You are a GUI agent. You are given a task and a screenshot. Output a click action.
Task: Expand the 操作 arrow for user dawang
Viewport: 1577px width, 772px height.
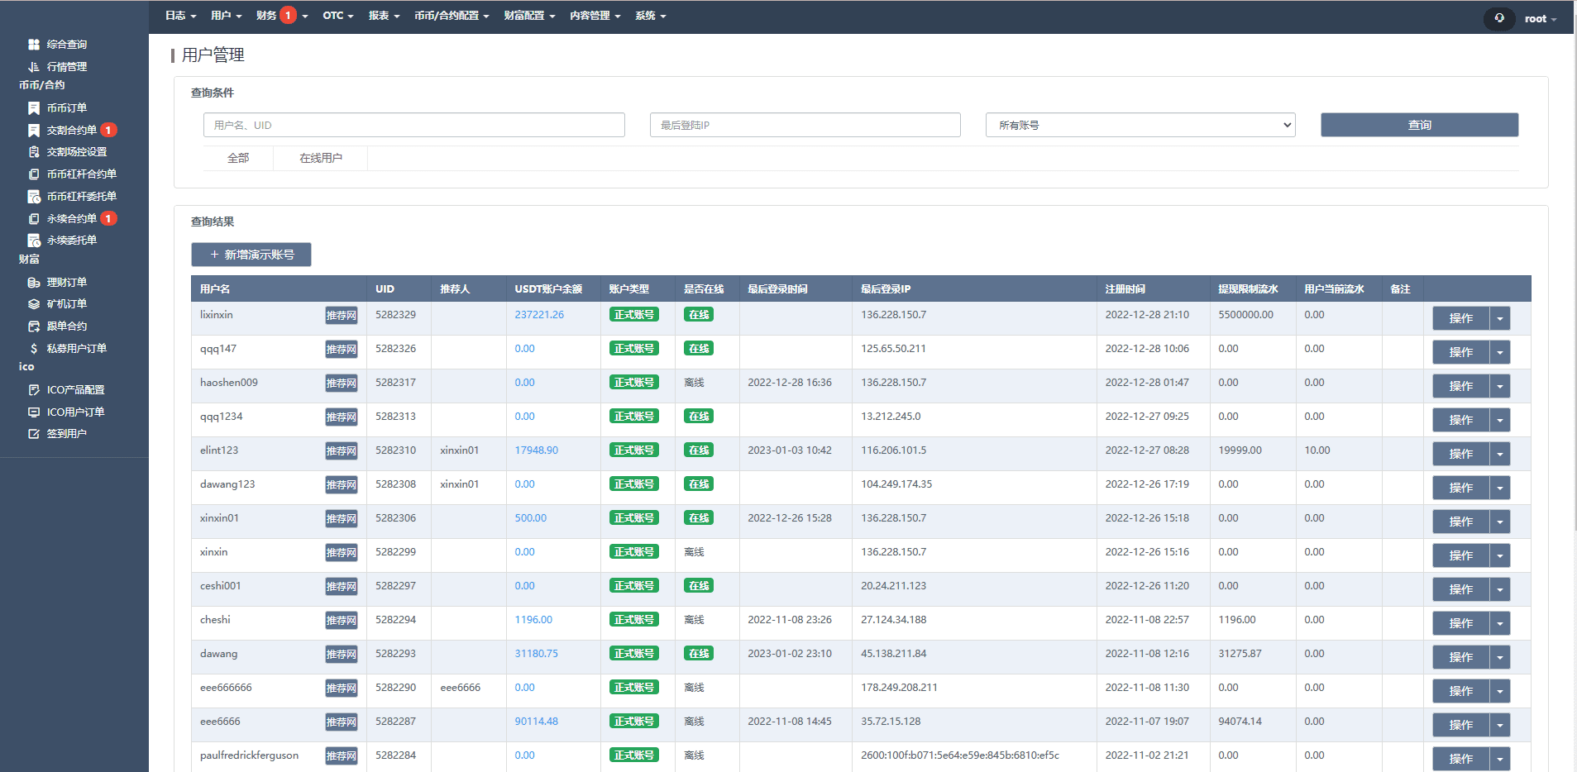(x=1500, y=657)
